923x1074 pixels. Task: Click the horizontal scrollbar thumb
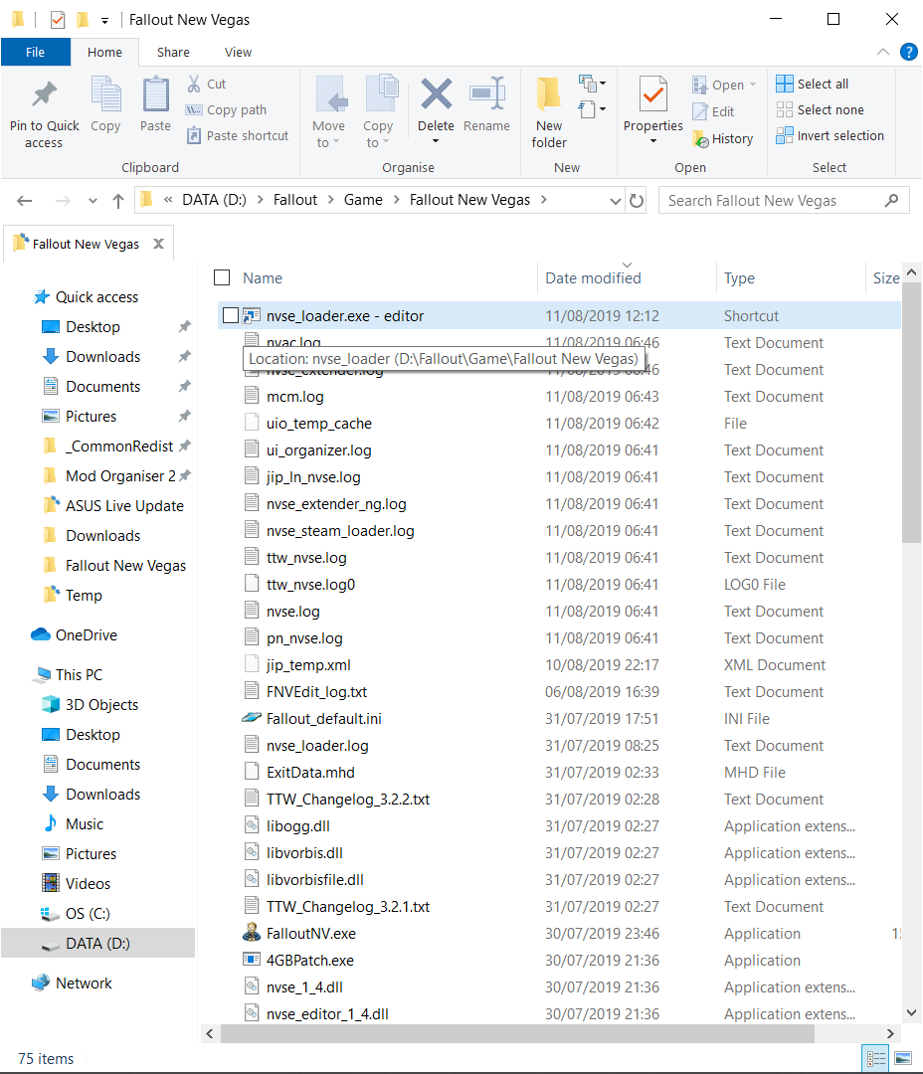(x=517, y=1033)
